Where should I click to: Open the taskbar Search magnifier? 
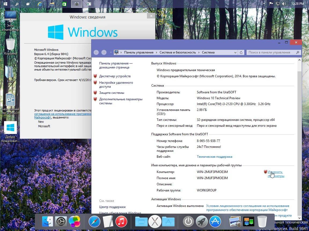(x=17, y=4)
